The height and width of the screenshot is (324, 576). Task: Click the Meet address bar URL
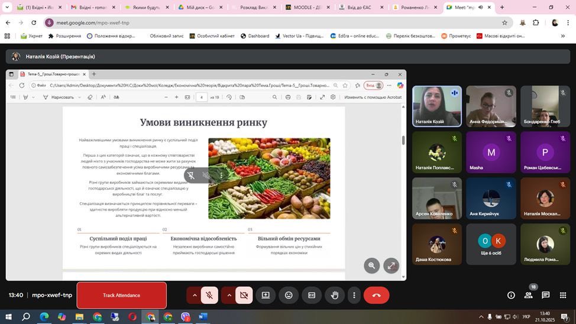93,23
